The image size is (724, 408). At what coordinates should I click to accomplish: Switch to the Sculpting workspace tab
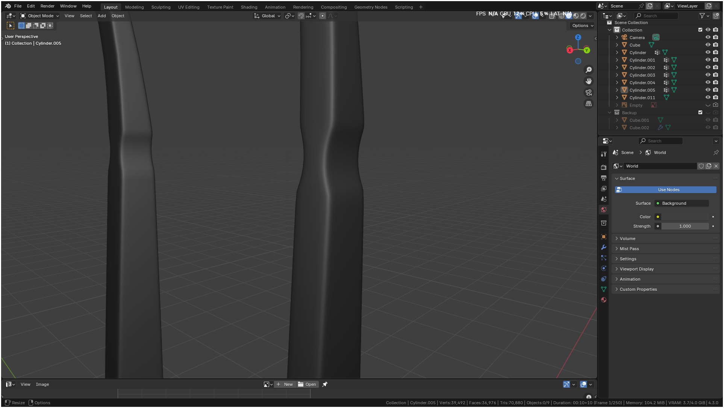(161, 7)
